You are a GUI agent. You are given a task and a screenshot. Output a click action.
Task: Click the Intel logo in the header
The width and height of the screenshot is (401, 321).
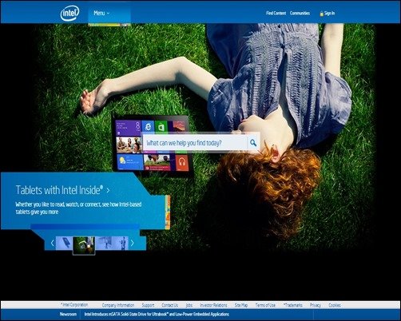click(x=69, y=13)
